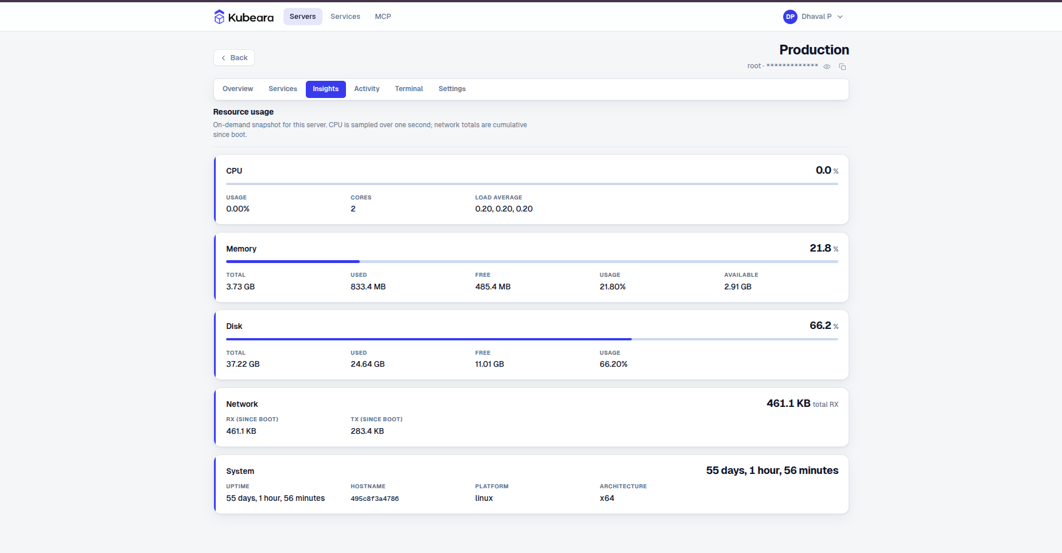1062x553 pixels.
Task: Switch to the server Services tab
Action: coord(283,89)
